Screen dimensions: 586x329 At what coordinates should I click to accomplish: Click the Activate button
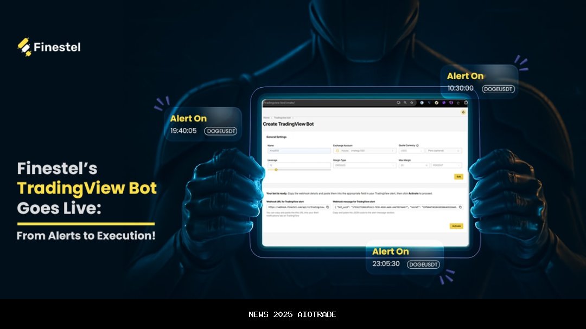pyautogui.click(x=457, y=226)
